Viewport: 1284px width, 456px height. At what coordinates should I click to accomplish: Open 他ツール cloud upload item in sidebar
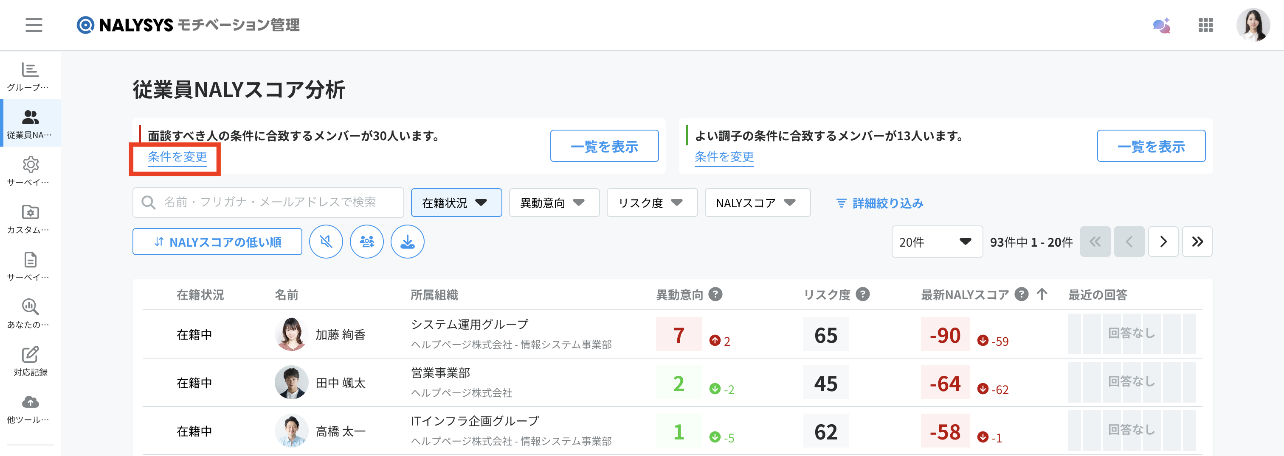coord(31,409)
